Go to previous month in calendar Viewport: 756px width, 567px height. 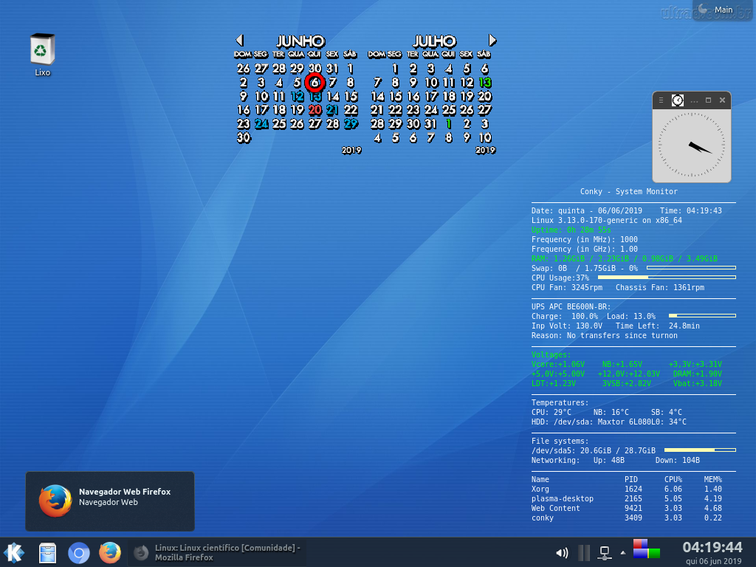point(240,40)
